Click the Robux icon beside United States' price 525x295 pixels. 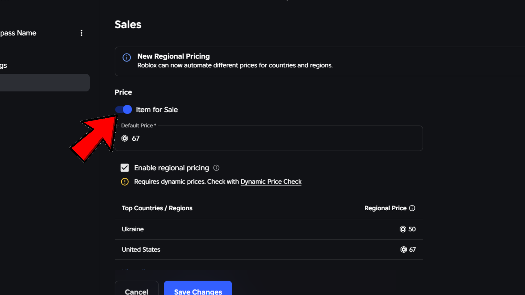click(x=404, y=249)
